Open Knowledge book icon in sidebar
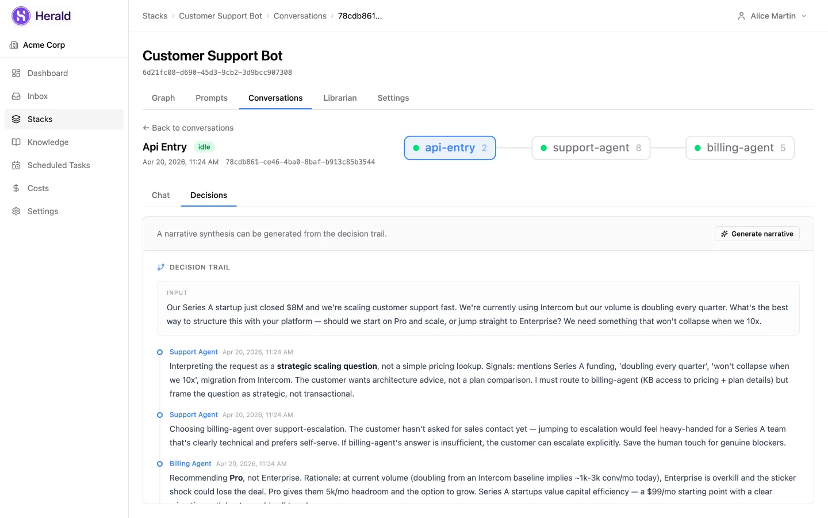The image size is (828, 518). point(16,142)
